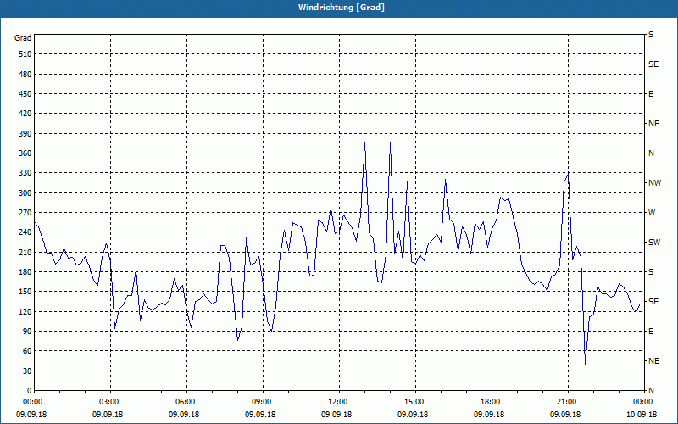Click the W compass label
678x424 pixels.
tap(652, 213)
